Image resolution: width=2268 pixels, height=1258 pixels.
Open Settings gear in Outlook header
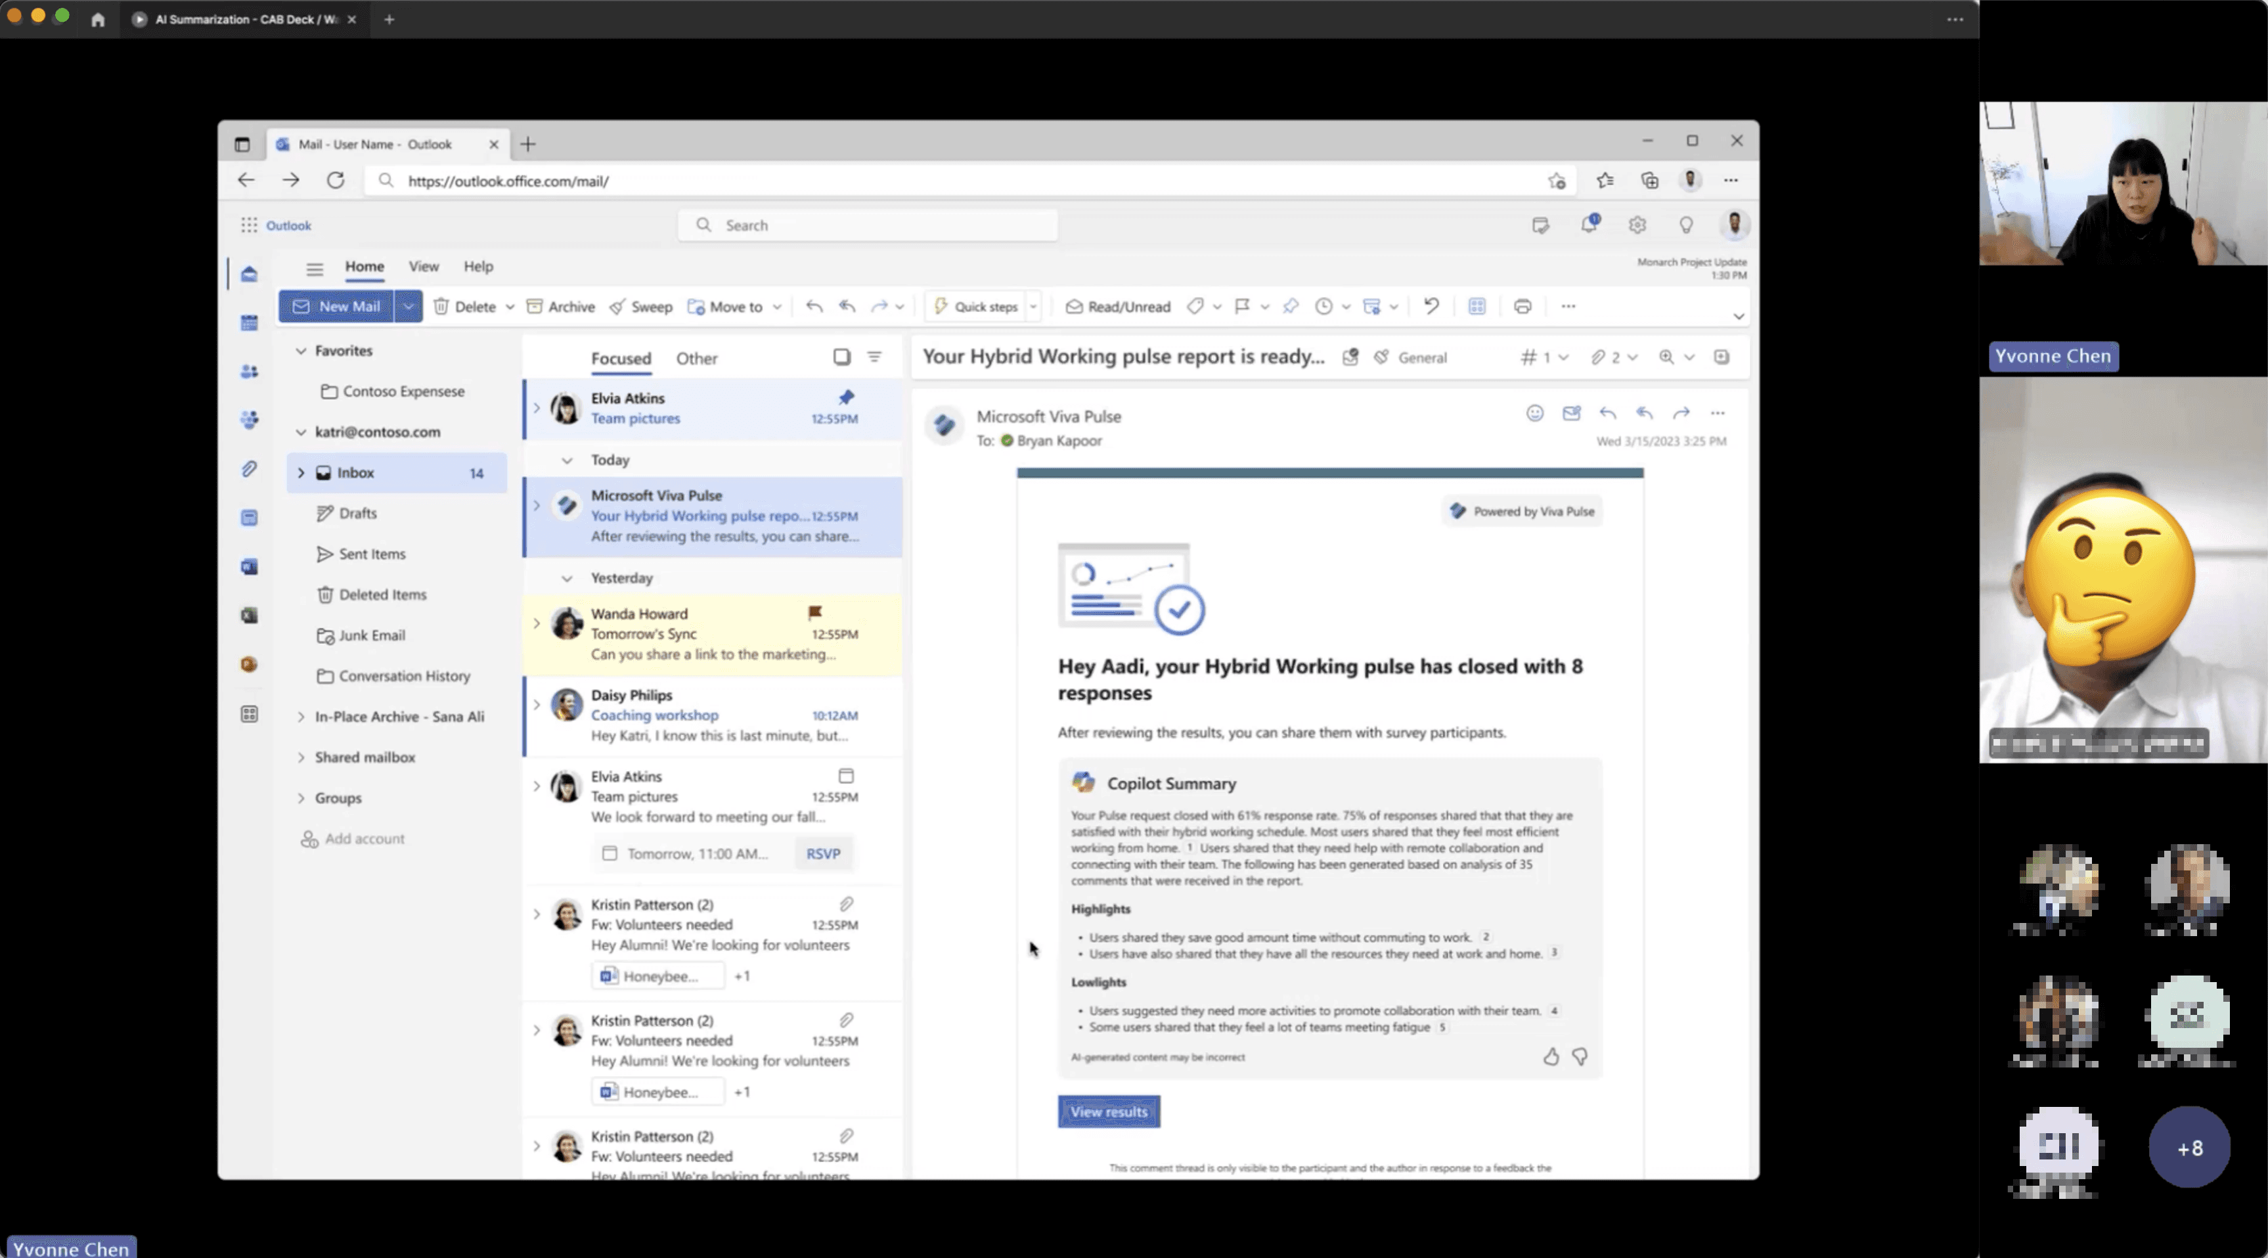1637,225
